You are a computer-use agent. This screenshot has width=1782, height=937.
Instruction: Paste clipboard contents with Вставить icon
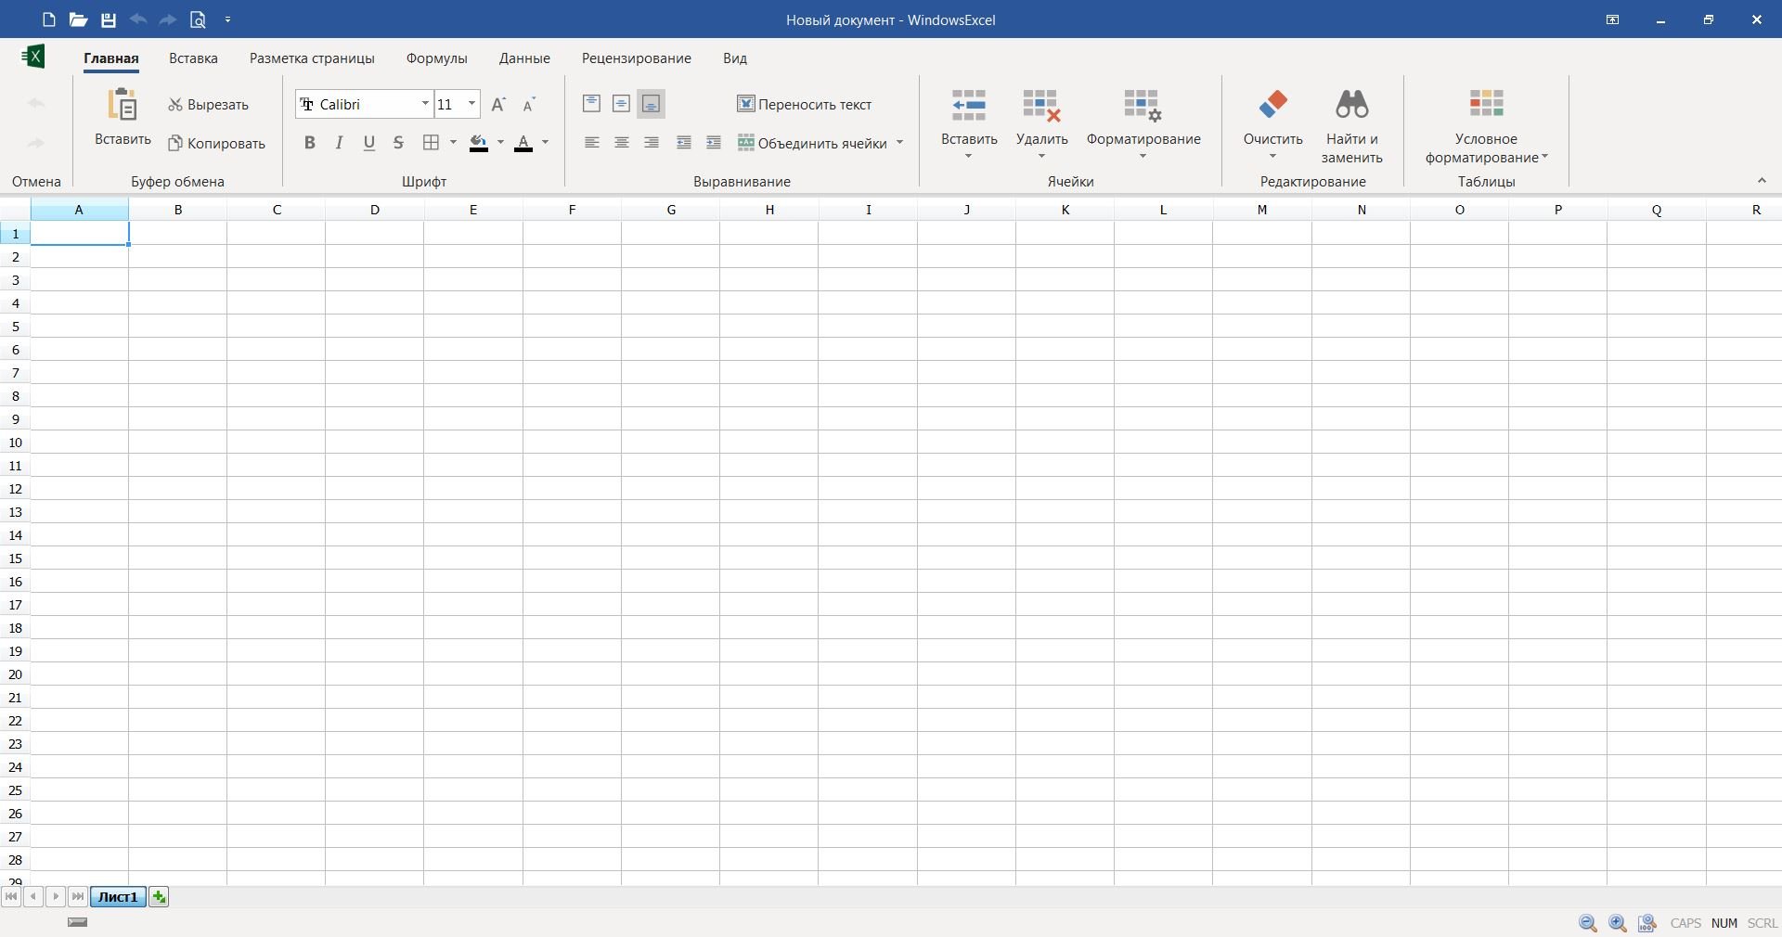click(123, 116)
